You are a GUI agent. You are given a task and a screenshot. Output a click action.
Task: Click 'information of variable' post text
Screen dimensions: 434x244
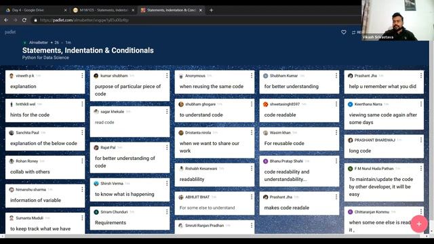coord(35,201)
